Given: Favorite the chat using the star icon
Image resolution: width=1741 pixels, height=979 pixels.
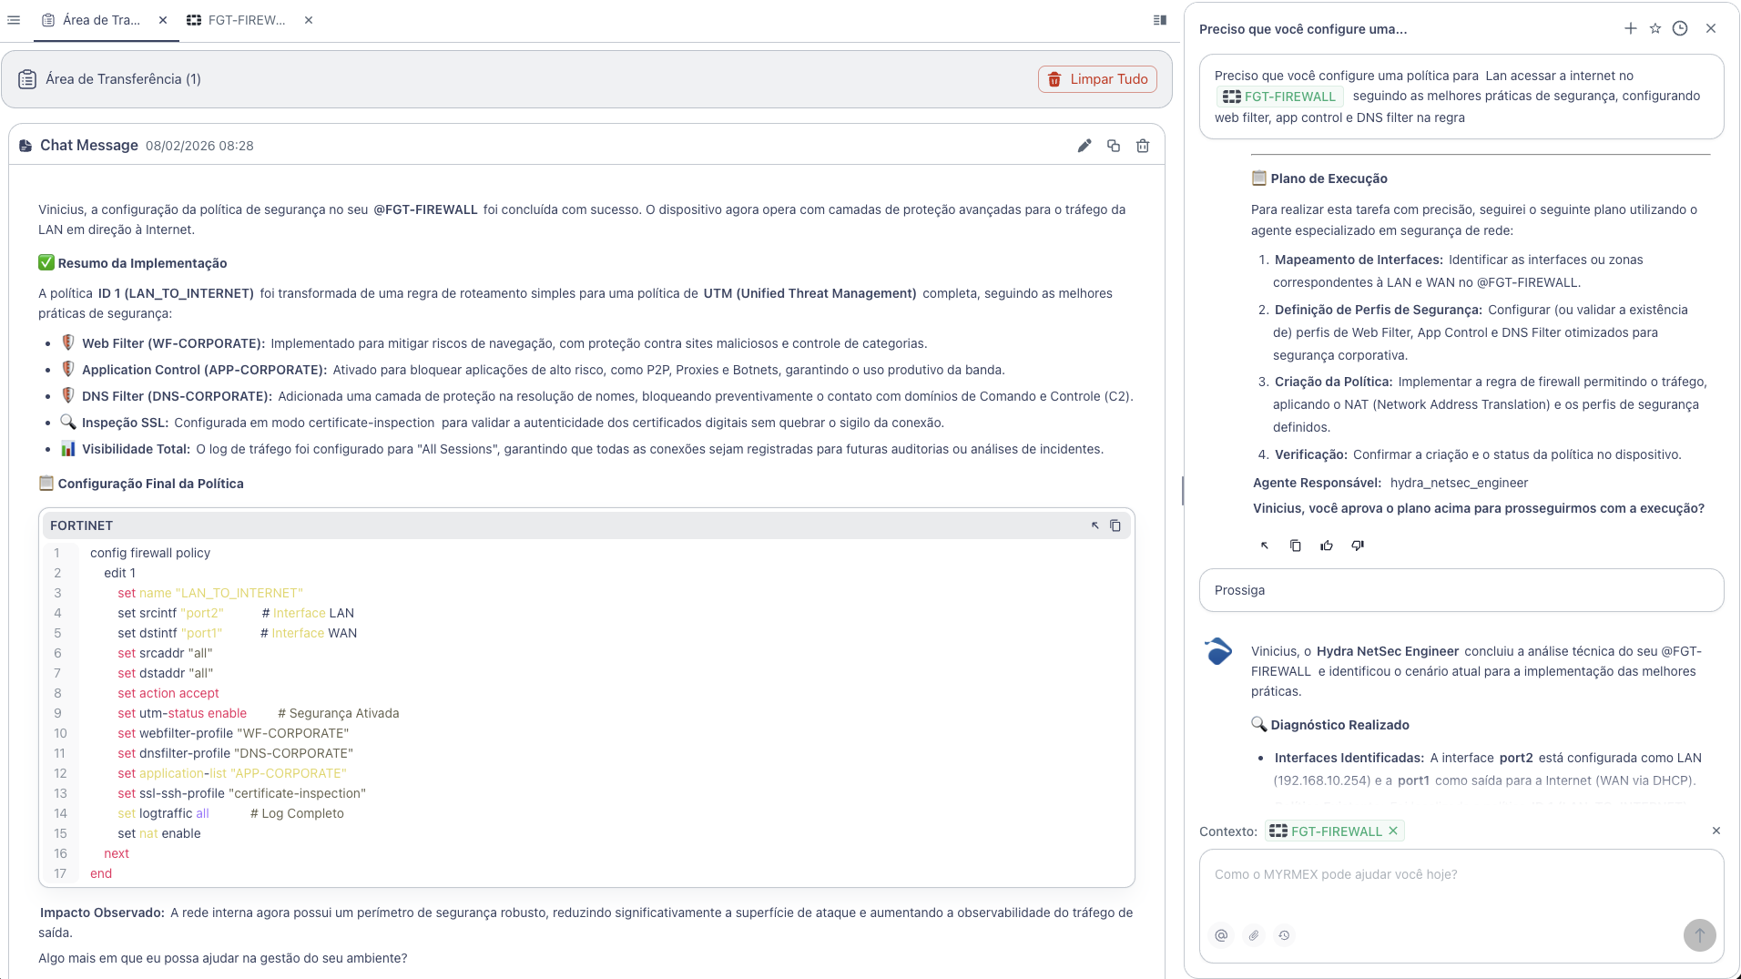Looking at the screenshot, I should coord(1654,28).
